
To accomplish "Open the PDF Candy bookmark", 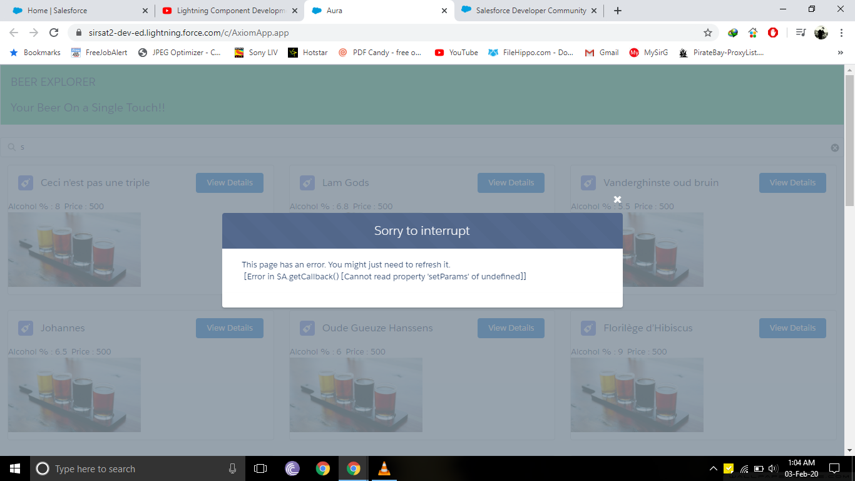I will 380,53.
